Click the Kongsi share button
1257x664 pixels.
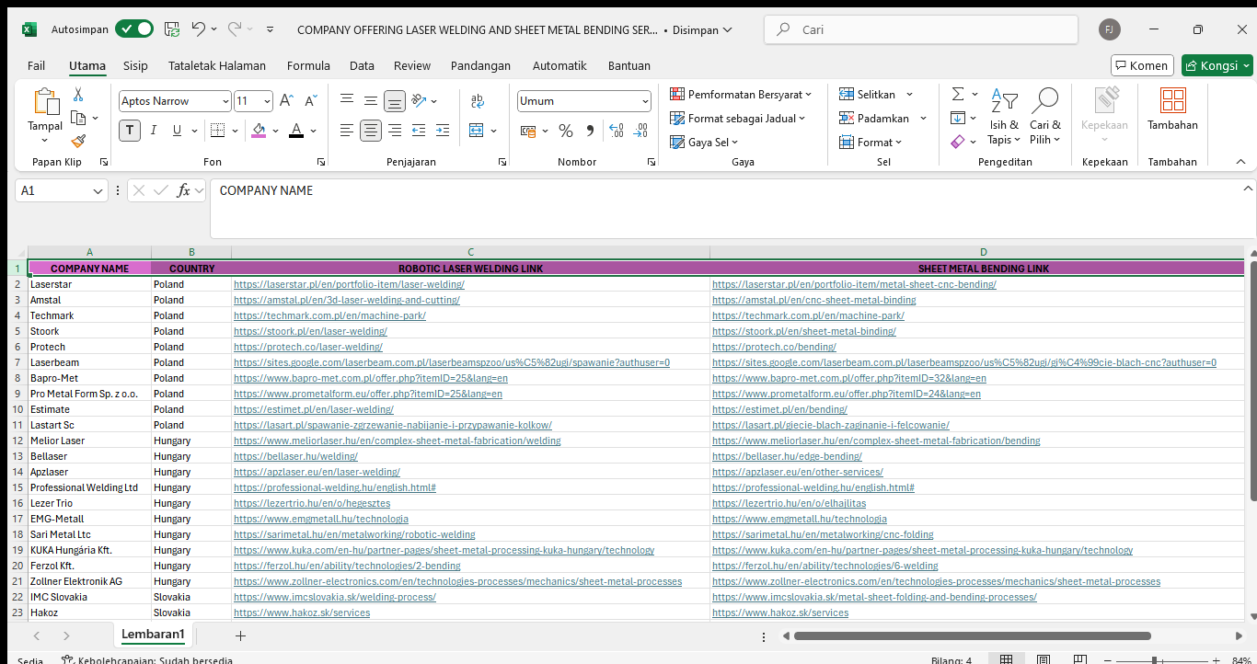[1217, 65]
